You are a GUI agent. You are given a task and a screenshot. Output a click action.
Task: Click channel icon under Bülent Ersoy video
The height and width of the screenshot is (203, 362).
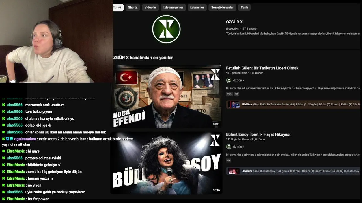pos(229,147)
